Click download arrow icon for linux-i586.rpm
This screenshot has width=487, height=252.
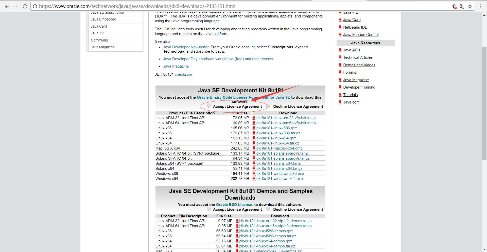point(254,128)
